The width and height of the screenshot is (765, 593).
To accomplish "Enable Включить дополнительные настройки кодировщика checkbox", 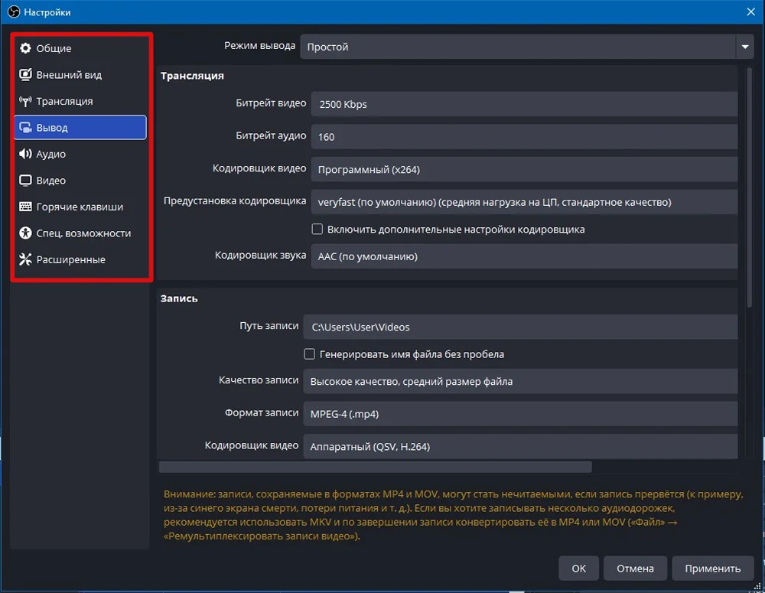I will coord(317,229).
